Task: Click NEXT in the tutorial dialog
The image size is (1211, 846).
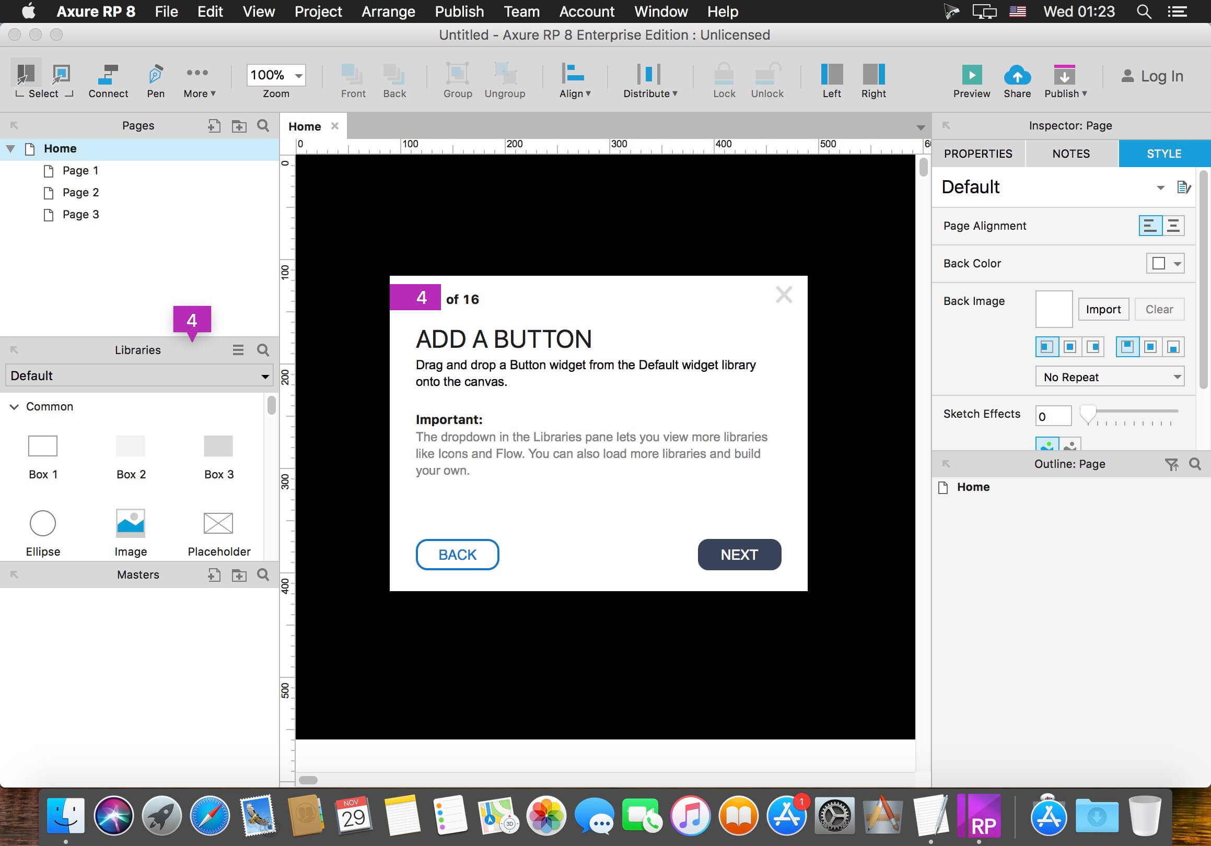Action: pos(739,555)
